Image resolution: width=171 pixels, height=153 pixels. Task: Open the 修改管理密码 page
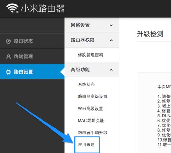pyautogui.click(x=91, y=55)
